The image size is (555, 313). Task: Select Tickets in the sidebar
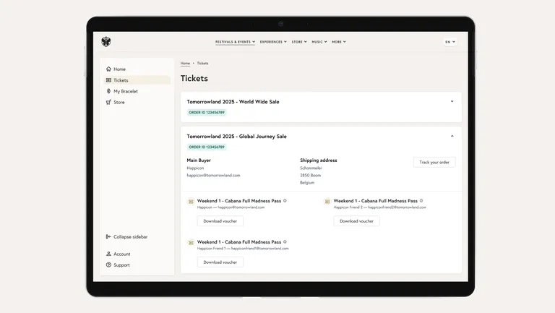tap(137, 80)
